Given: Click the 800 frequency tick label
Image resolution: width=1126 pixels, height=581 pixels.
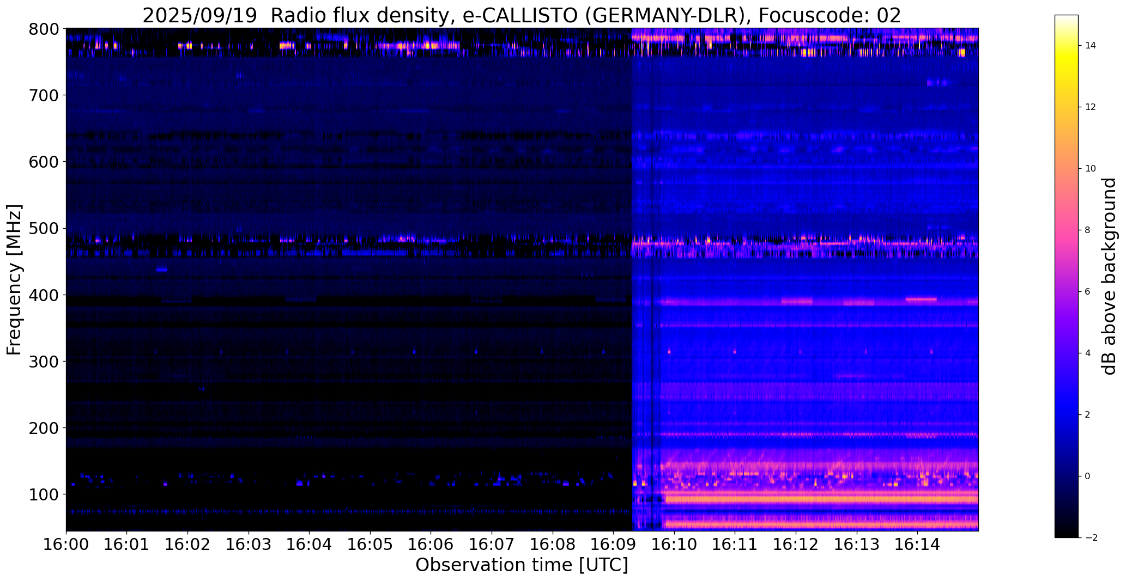Looking at the screenshot, I should coord(44,29).
